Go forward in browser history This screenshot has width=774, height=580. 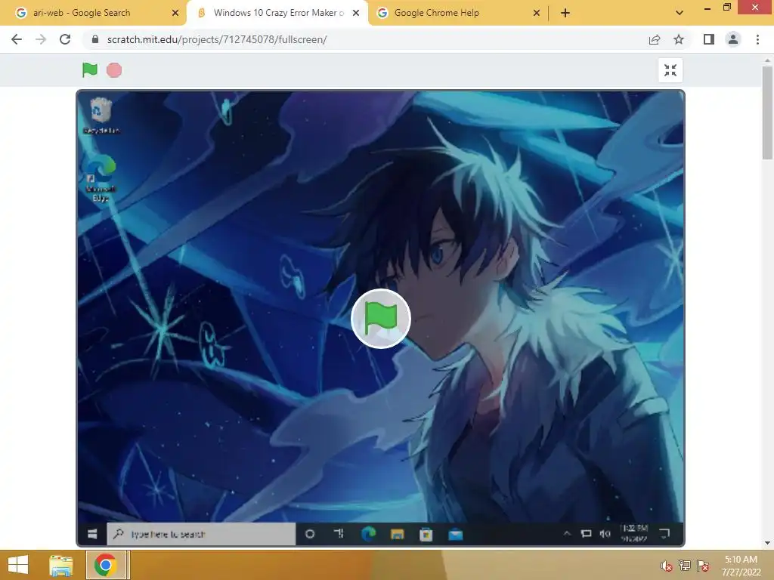[41, 39]
